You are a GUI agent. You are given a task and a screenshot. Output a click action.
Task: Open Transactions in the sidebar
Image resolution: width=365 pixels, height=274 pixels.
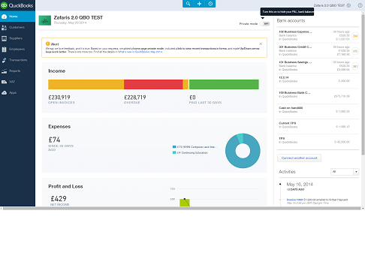click(17, 60)
